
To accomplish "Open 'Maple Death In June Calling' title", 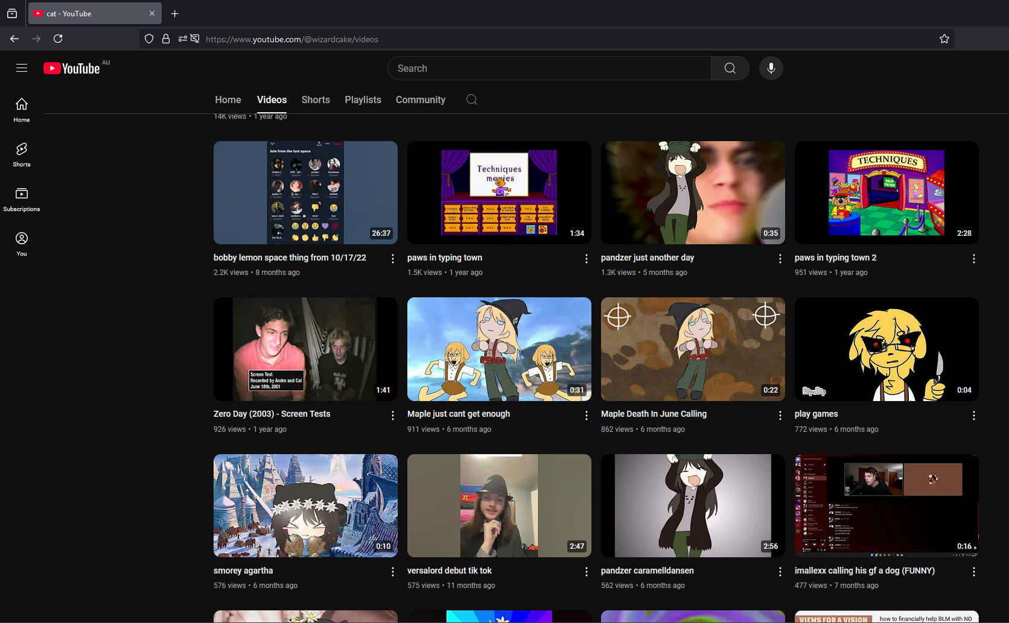I will (654, 414).
